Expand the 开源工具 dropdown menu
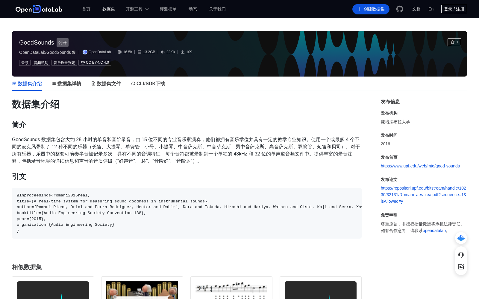Screen dimensions: 479x299 pos(137,9)
